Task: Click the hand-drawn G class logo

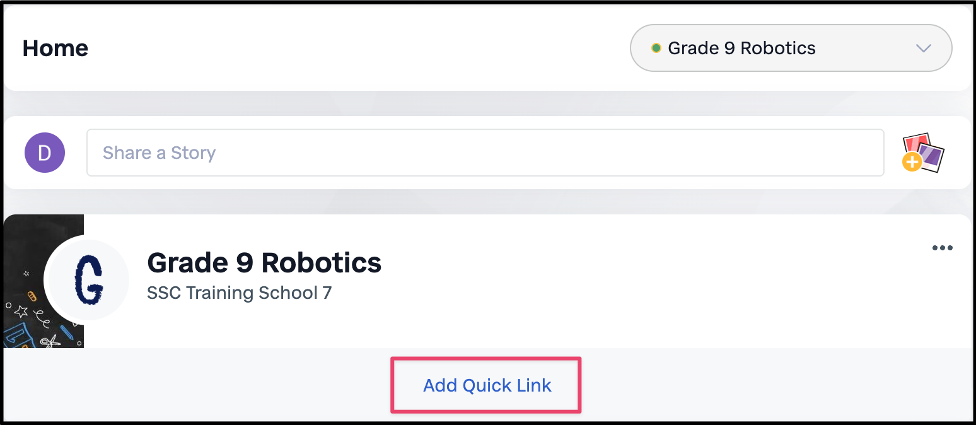Action: click(87, 280)
